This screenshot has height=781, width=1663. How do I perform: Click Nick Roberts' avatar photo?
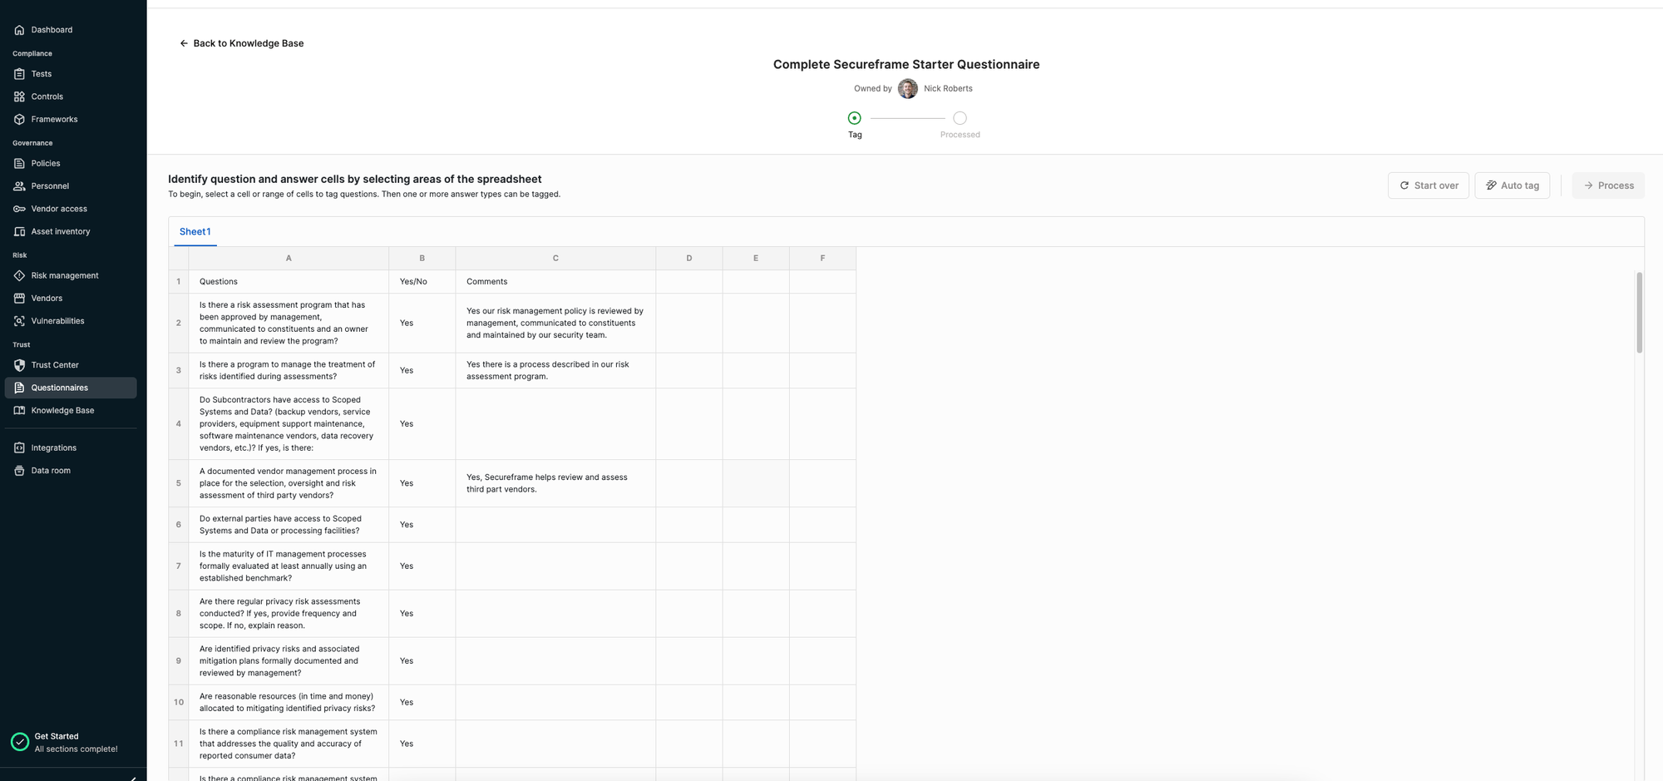pos(908,88)
